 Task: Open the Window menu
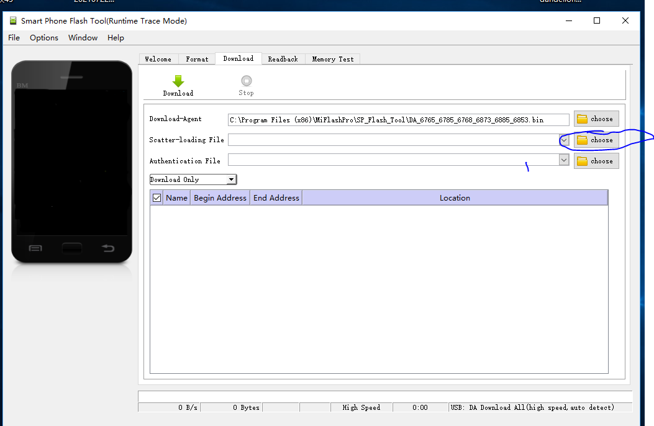pyautogui.click(x=83, y=37)
